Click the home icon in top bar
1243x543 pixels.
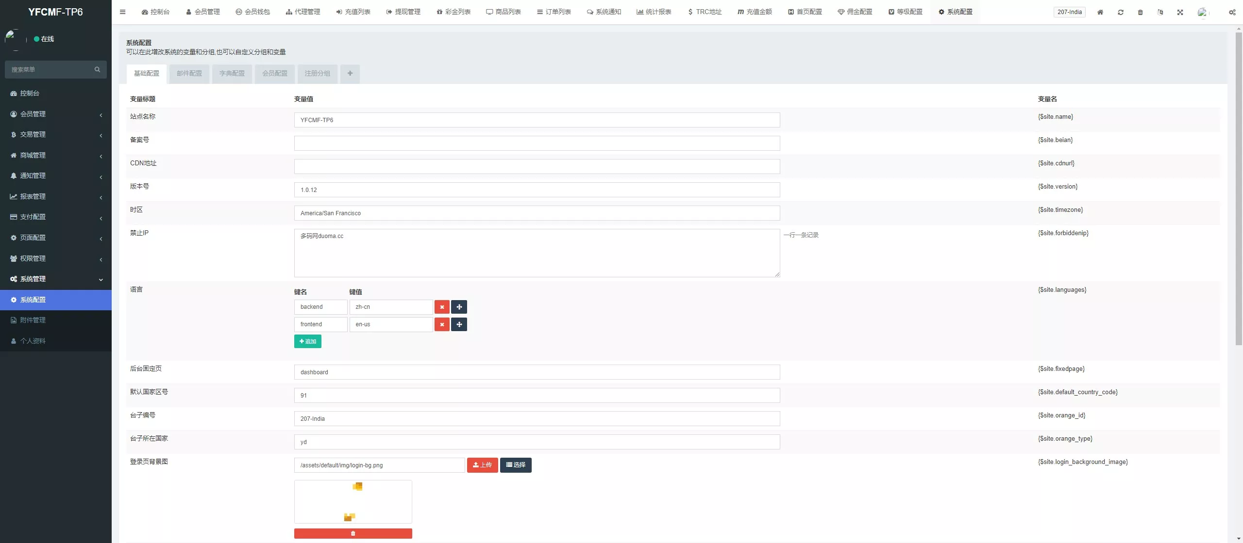(1100, 12)
